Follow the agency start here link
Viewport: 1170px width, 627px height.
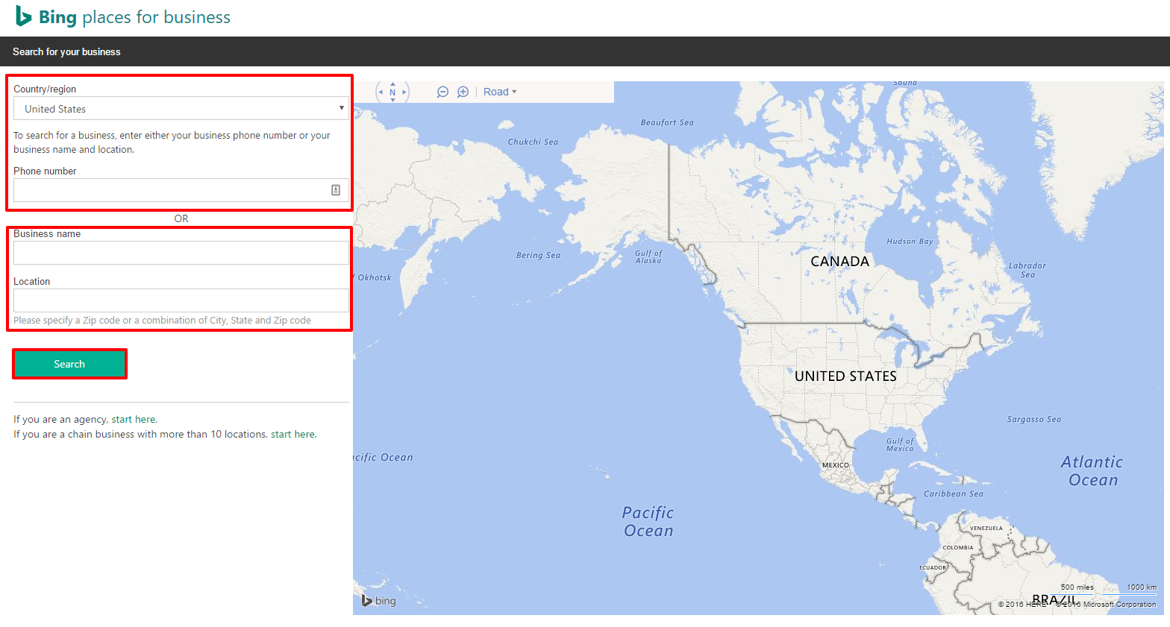134,419
